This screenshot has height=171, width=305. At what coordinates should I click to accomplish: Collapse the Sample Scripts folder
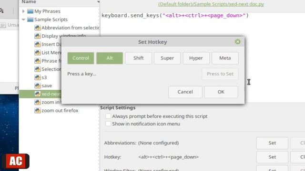(23, 19)
